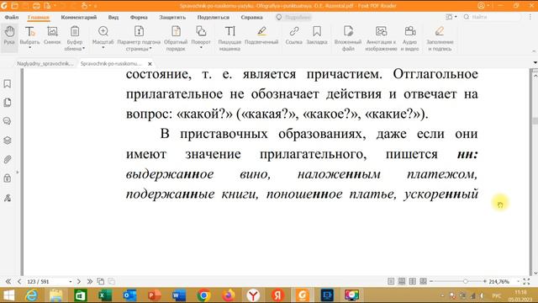Click the Подробнее tell-me field

[x=293, y=17]
